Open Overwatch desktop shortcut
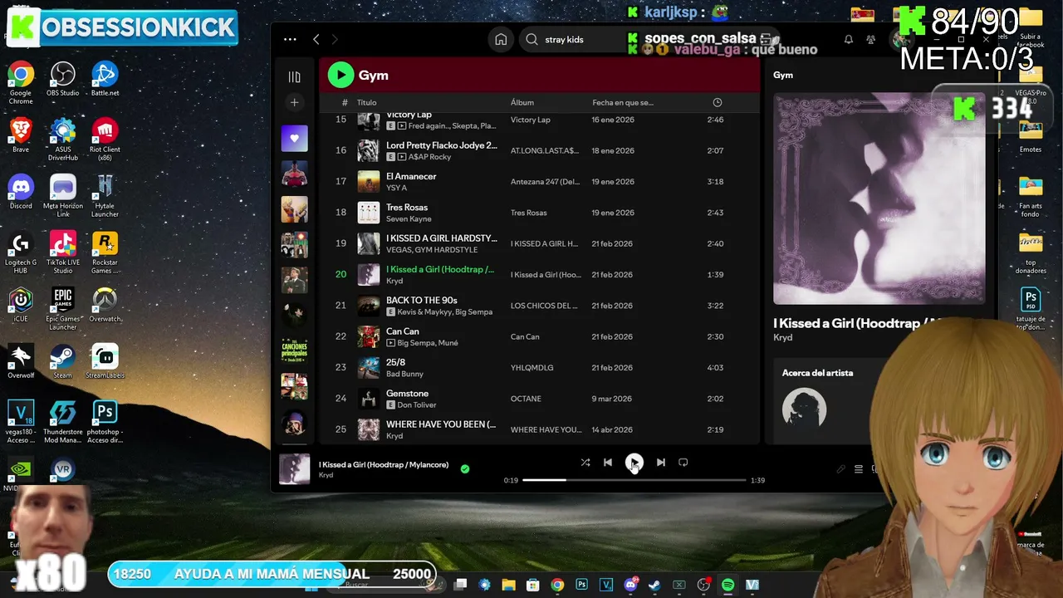The image size is (1063, 598). [x=105, y=305]
